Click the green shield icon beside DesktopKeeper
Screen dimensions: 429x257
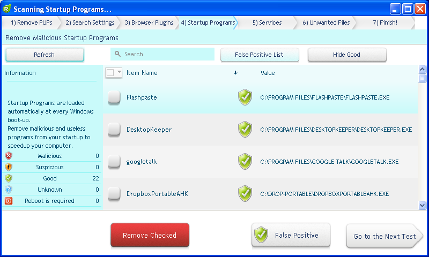coord(245,130)
